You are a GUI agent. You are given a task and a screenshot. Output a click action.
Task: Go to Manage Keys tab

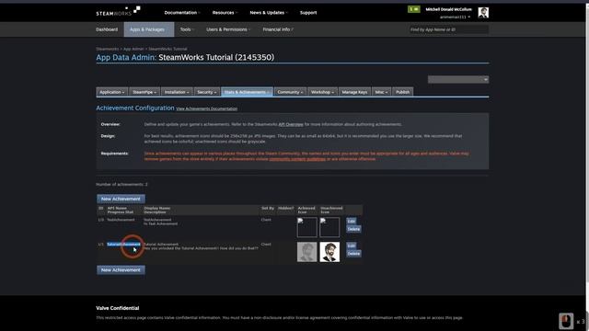354,92
